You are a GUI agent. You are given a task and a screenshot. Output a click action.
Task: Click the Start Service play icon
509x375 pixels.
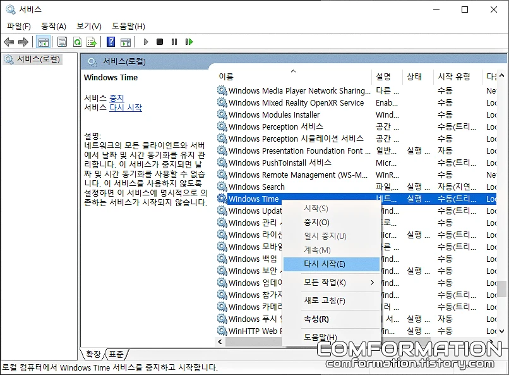pyautogui.click(x=146, y=42)
